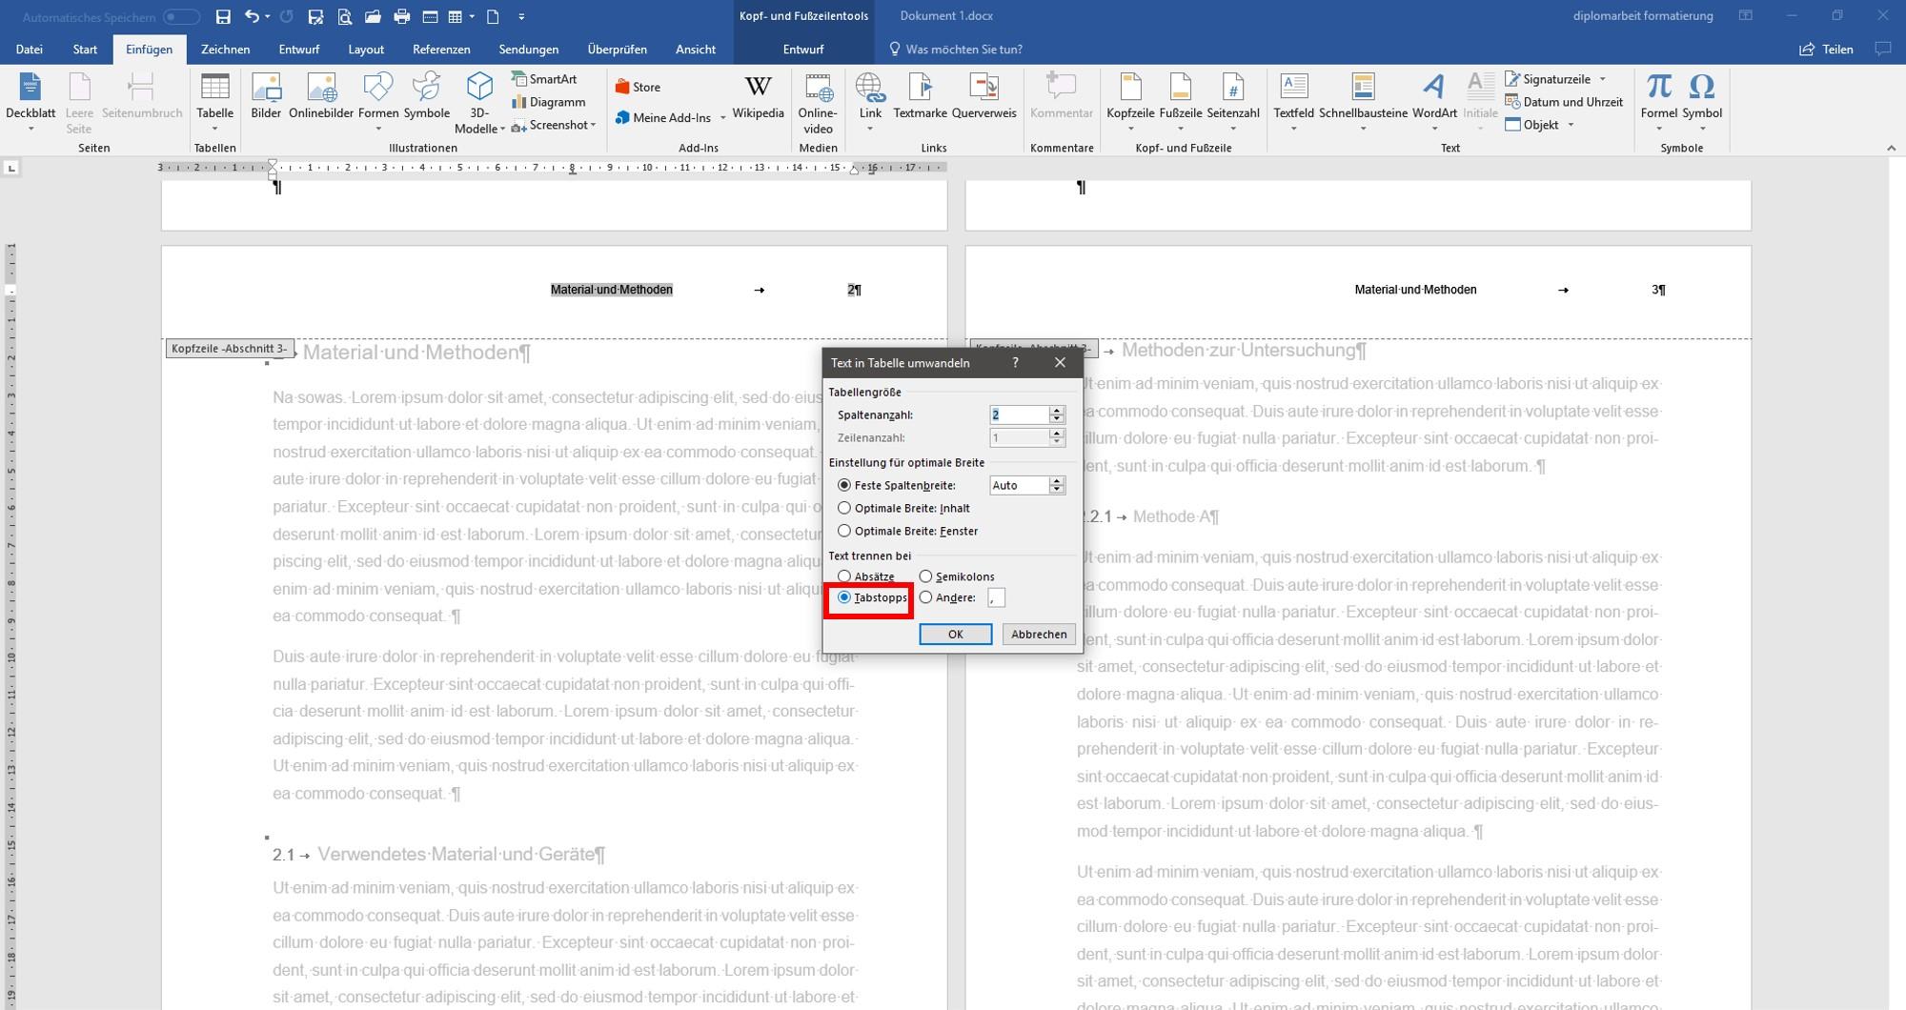The height and width of the screenshot is (1010, 1906).
Task: Click the dialog help question mark
Action: (x=1015, y=362)
